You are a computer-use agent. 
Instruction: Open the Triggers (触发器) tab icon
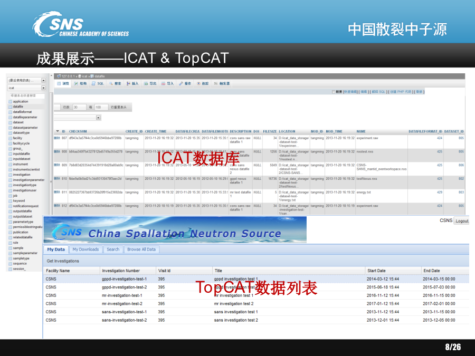pyautogui.click(x=216, y=83)
